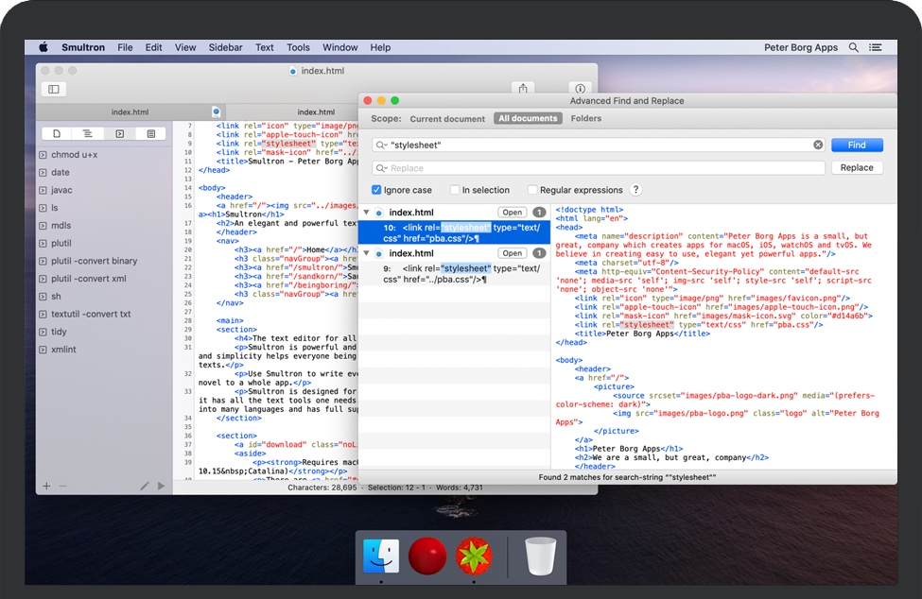
Task: Click the pencil edit icon in sidebar
Action: click(145, 486)
